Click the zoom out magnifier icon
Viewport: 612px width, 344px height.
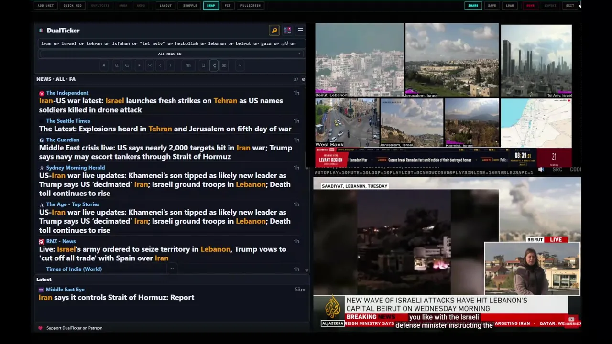coord(116,65)
